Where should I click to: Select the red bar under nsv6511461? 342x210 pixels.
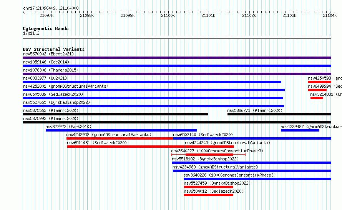tap(126, 147)
